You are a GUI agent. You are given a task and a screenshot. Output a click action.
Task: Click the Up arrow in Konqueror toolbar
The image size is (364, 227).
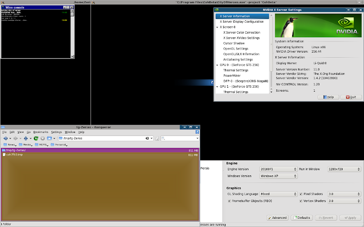pos(26,138)
